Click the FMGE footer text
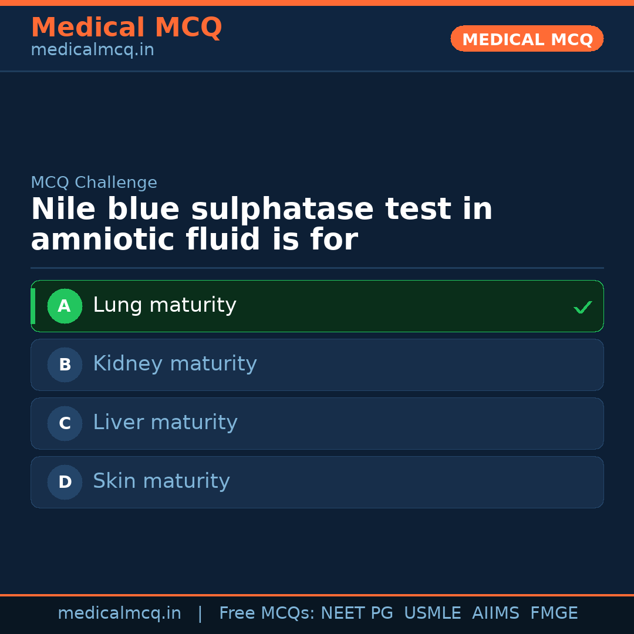 [554, 613]
